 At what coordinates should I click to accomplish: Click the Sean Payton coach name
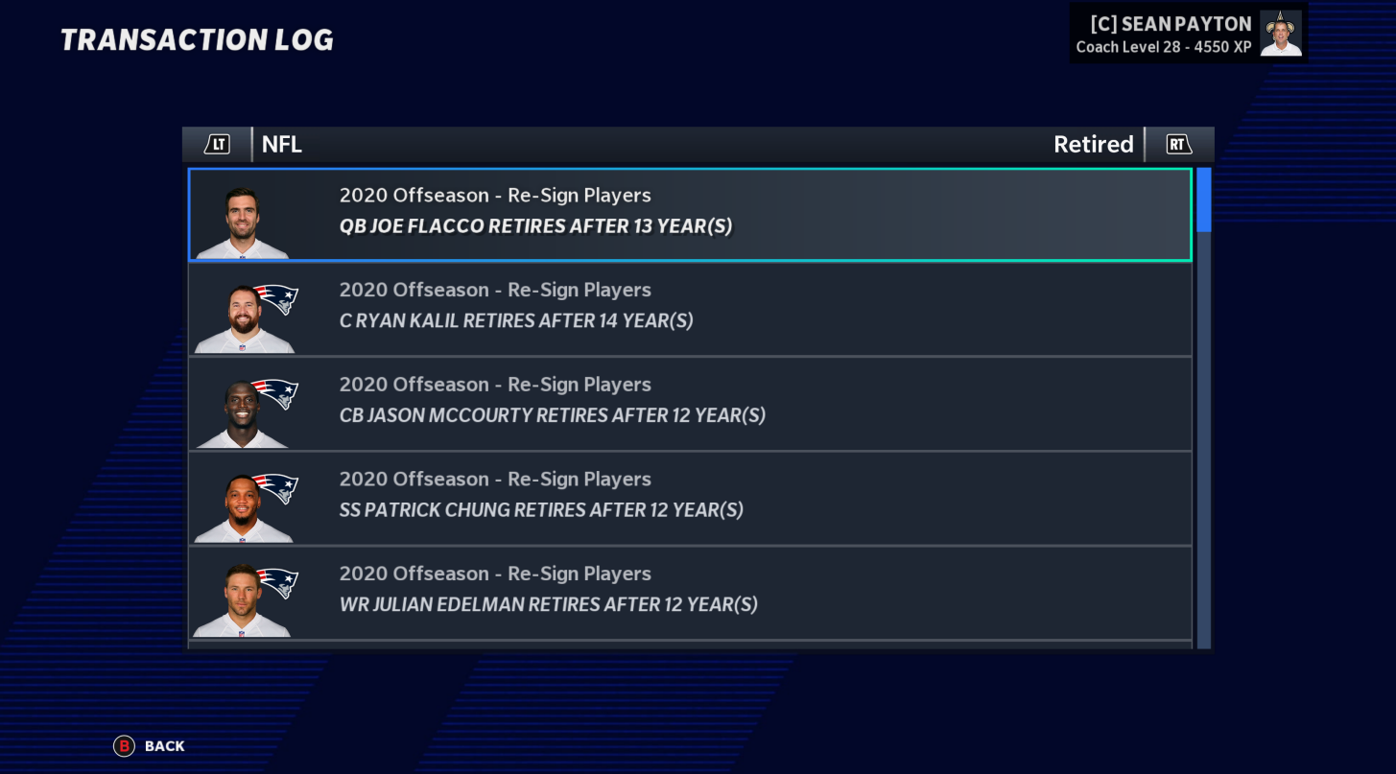[1171, 24]
